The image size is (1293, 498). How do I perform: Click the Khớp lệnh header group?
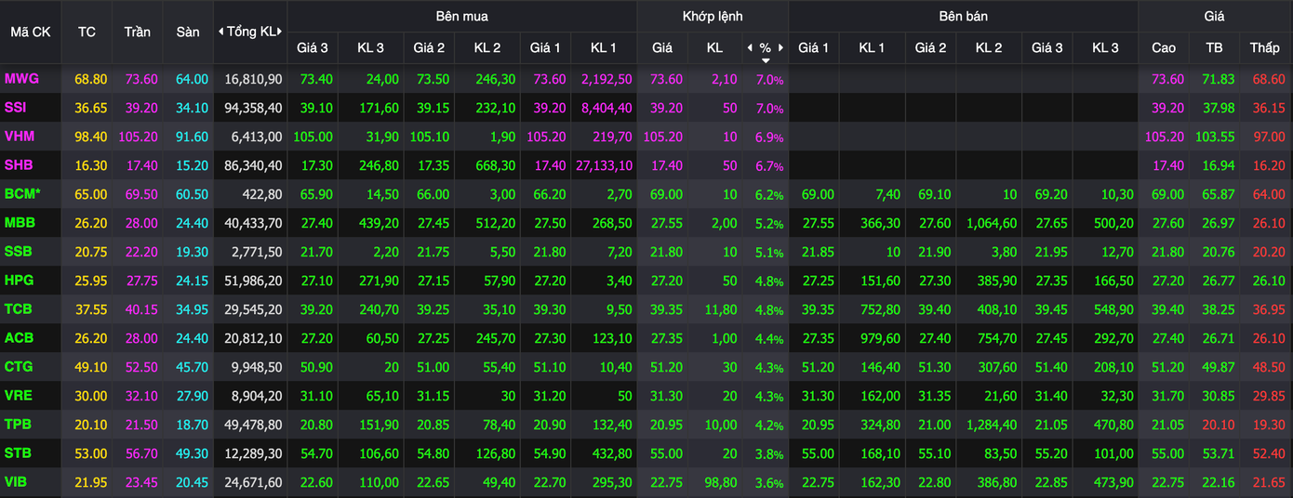[713, 16]
